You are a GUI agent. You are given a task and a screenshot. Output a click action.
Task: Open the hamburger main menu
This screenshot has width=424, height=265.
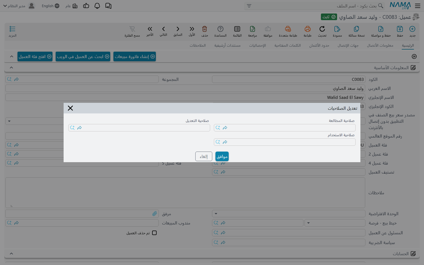coord(418,6)
